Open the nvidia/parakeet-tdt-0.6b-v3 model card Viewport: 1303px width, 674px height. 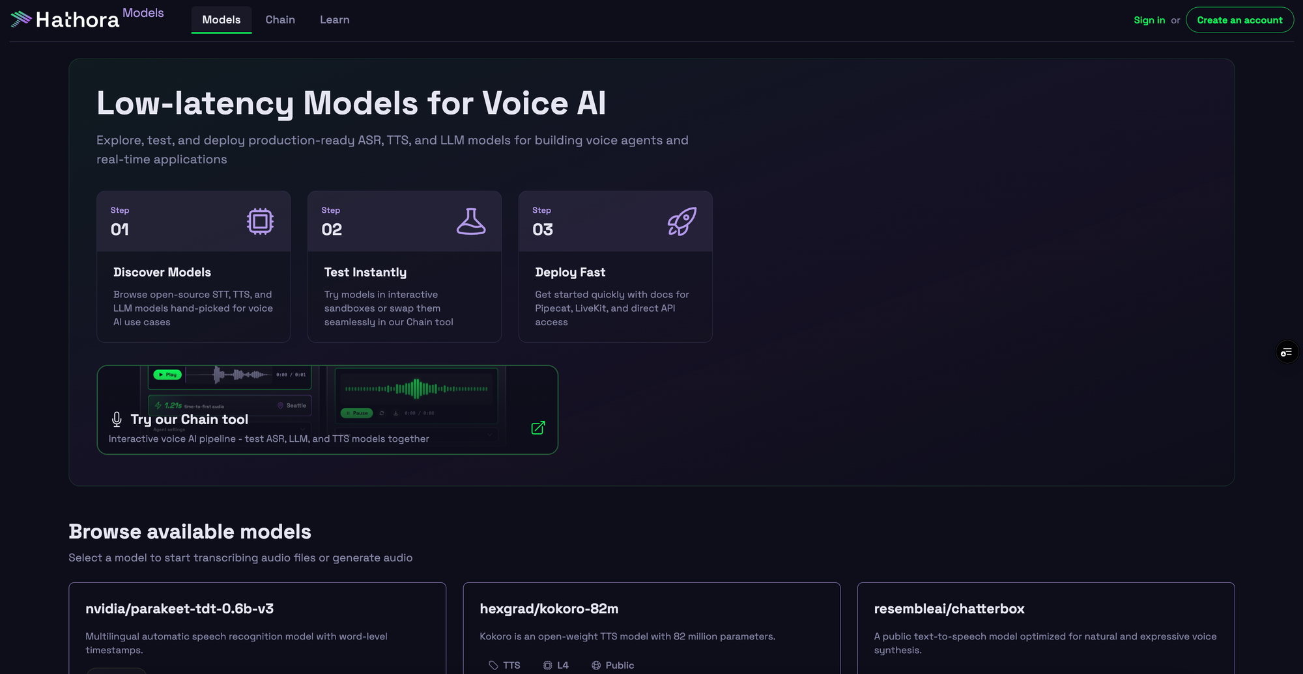[257, 628]
